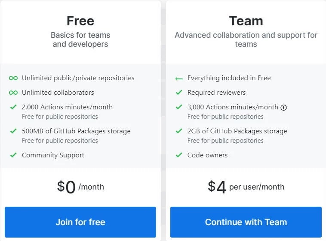Click checkmark beside 3,000 Actions minutes/month
Screen dimensions: 326x241
point(179,107)
